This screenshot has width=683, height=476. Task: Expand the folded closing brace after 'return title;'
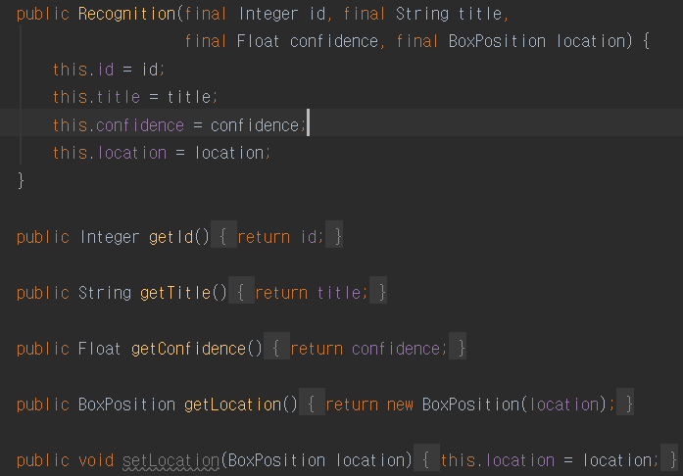(x=378, y=291)
